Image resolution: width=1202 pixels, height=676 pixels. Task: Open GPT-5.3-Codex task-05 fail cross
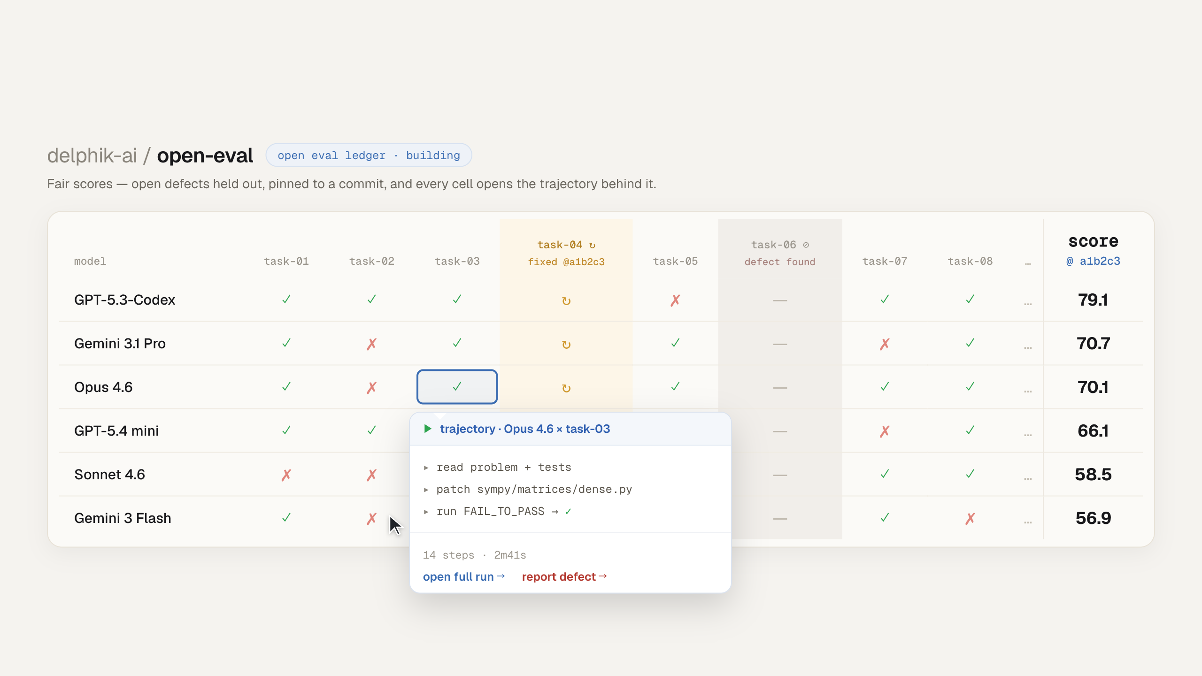coord(675,300)
